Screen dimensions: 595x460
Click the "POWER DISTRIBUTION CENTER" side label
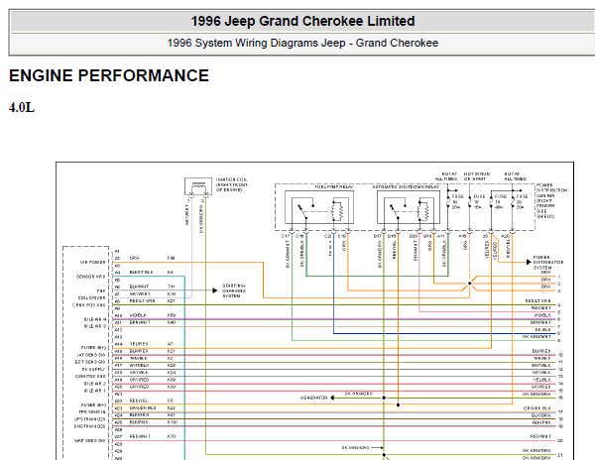click(x=551, y=190)
